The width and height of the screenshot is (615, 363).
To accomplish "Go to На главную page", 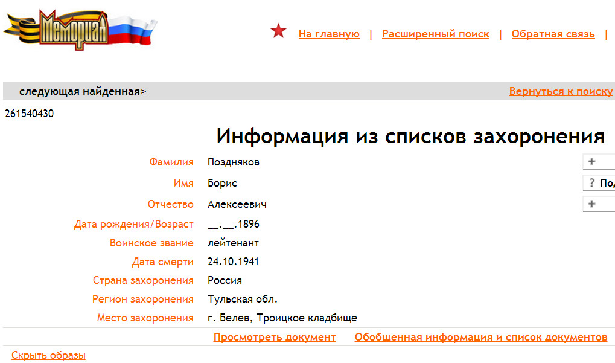I will [x=329, y=34].
